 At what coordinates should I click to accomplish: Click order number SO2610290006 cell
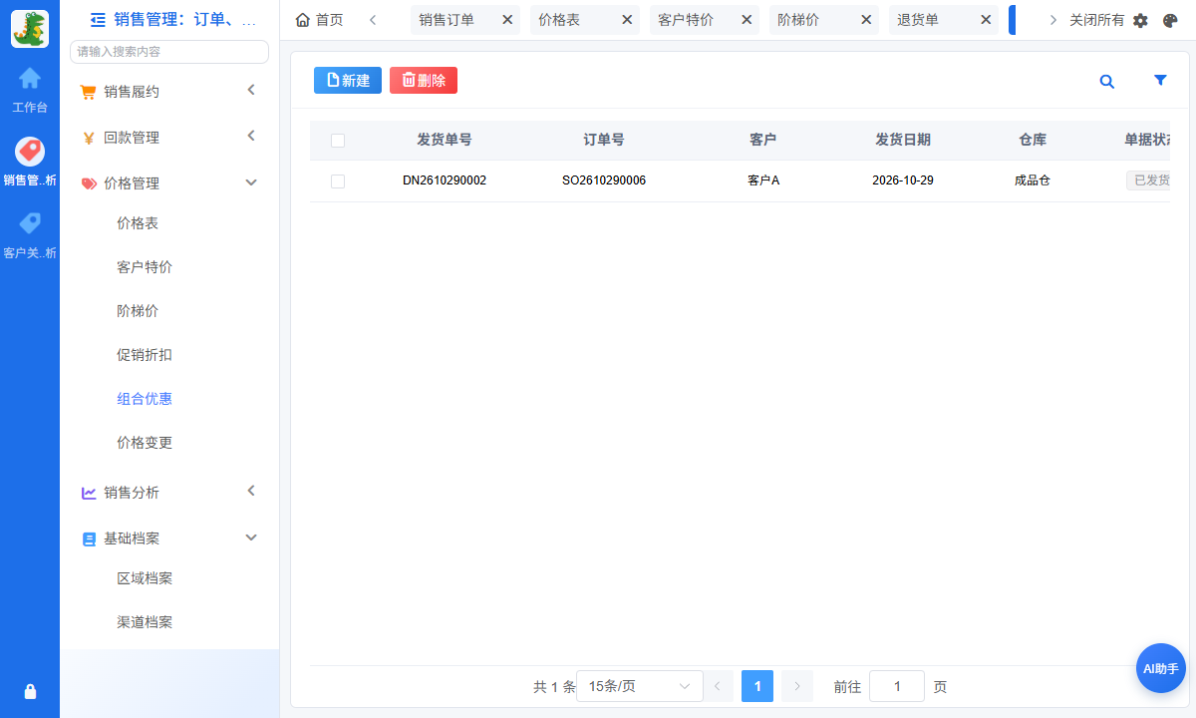coord(604,180)
